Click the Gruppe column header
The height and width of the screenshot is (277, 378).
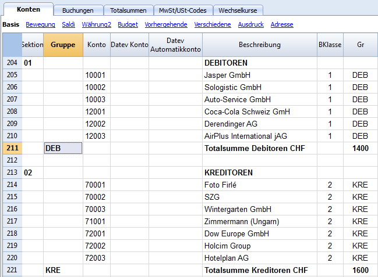[63, 45]
